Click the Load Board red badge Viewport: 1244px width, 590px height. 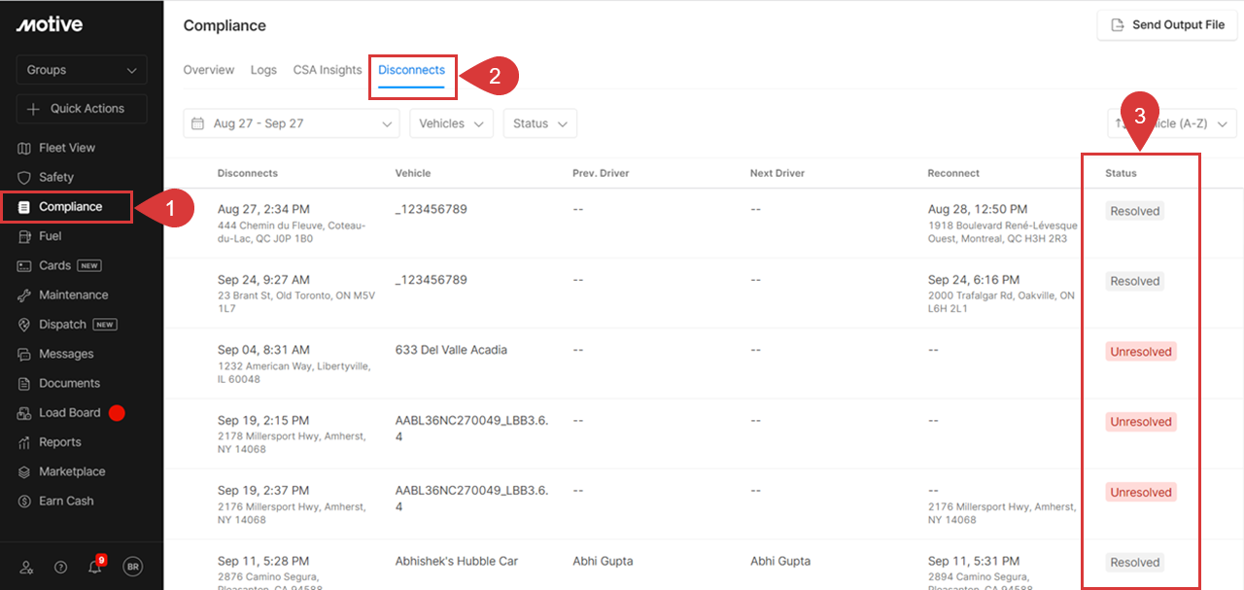point(117,413)
